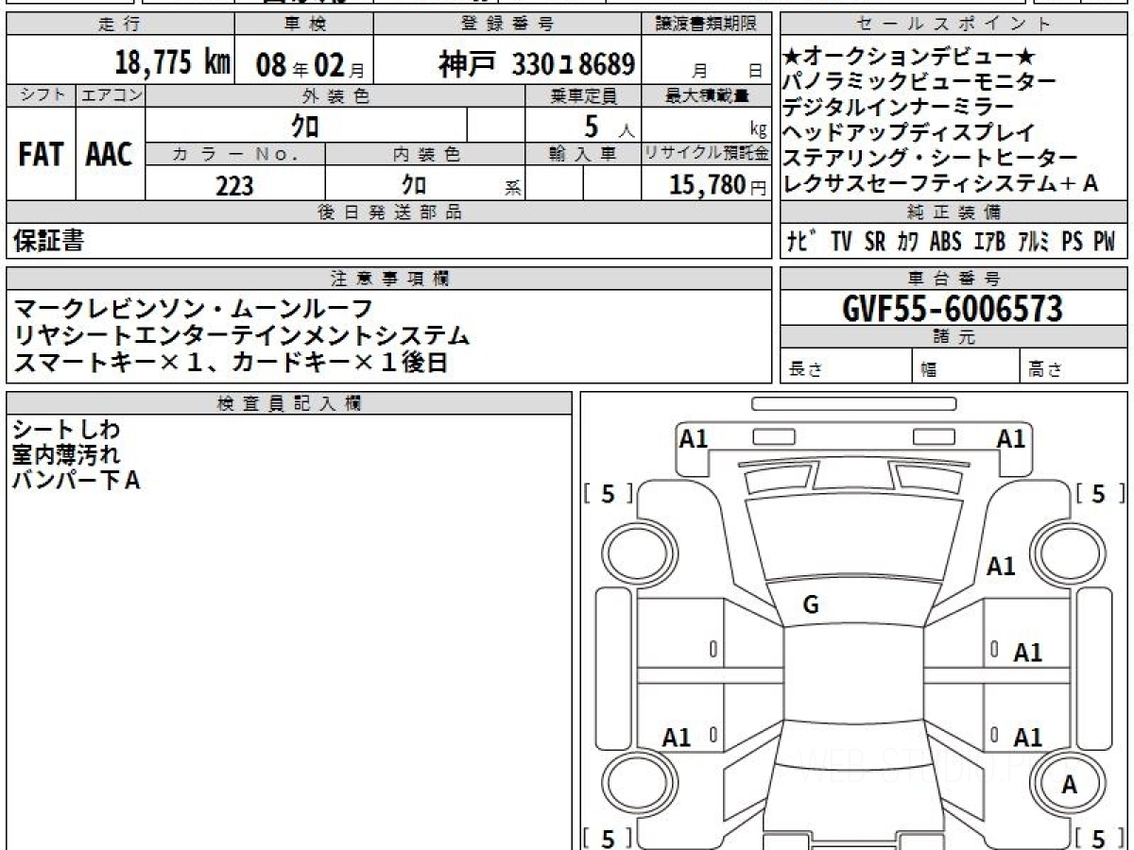Click the TV equipment code
Screen dimensions: 1134x850
(841, 242)
